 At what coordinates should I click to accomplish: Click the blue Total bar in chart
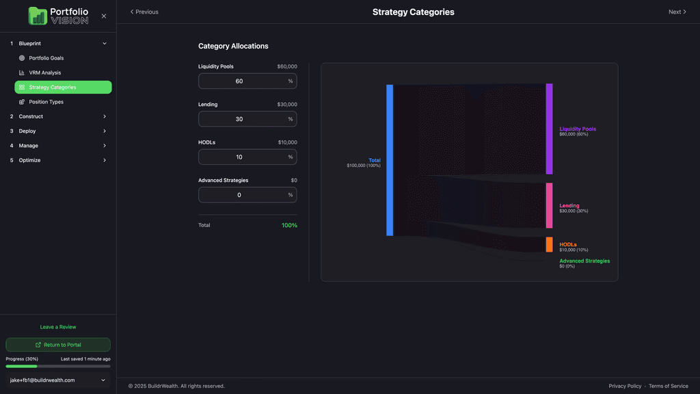click(x=390, y=160)
